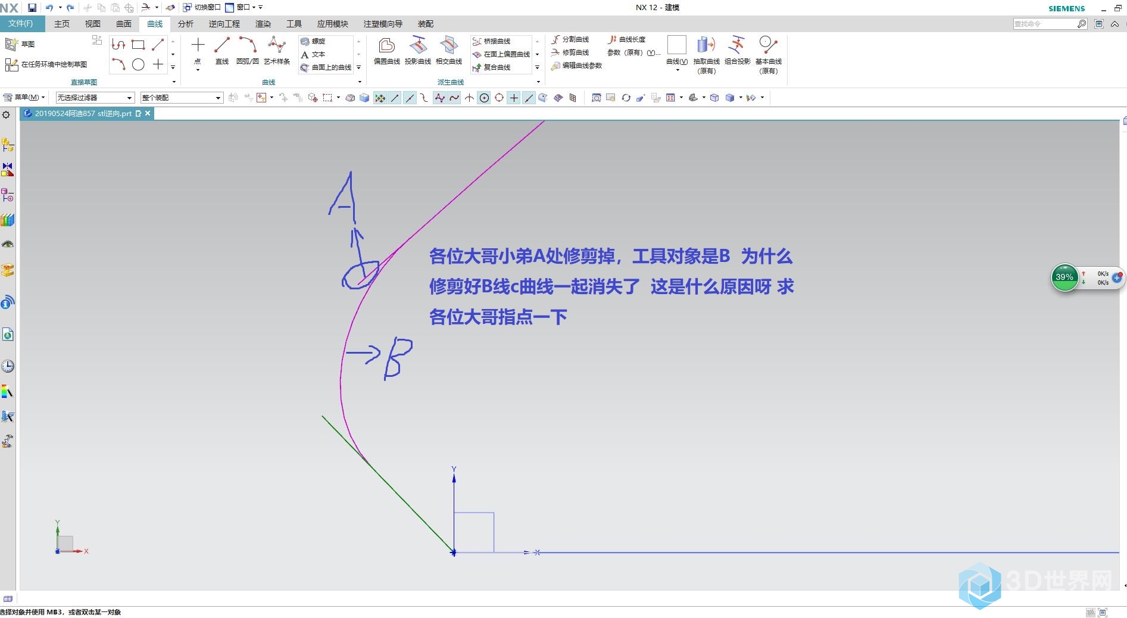Screen dimensions: 1127x618
Task: Switch to the Assemblies (装配) ribbon tab
Action: pyautogui.click(x=426, y=24)
